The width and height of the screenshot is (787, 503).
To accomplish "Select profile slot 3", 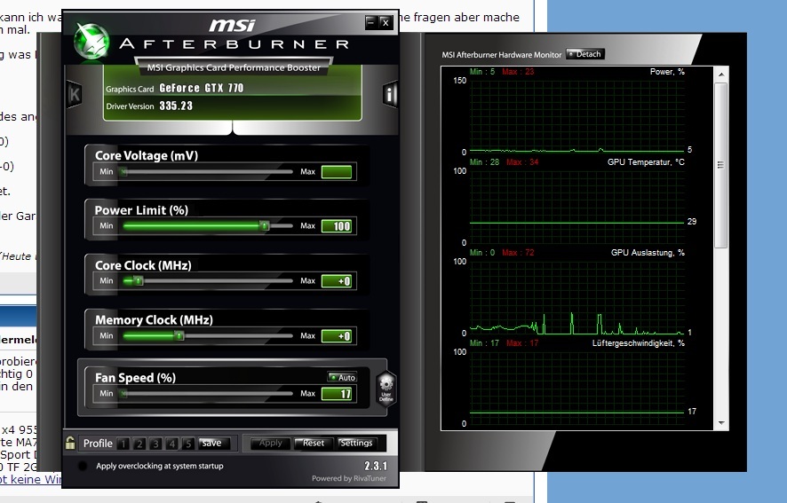I will 155,444.
